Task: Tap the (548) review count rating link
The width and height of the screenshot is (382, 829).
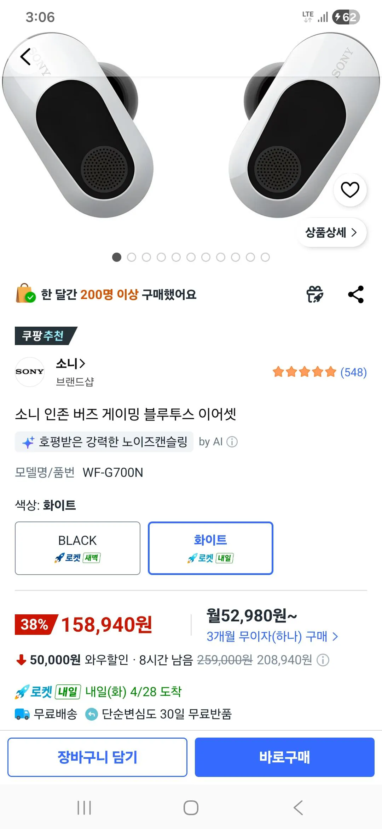Action: [354, 372]
